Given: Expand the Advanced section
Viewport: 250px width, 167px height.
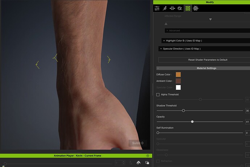Looking at the screenshot, I should tap(207, 30).
